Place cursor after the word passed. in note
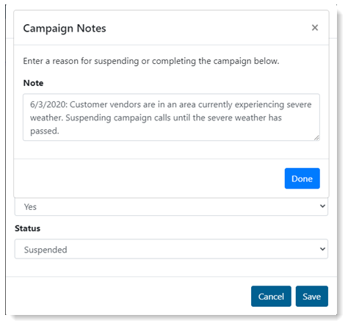 point(59,131)
